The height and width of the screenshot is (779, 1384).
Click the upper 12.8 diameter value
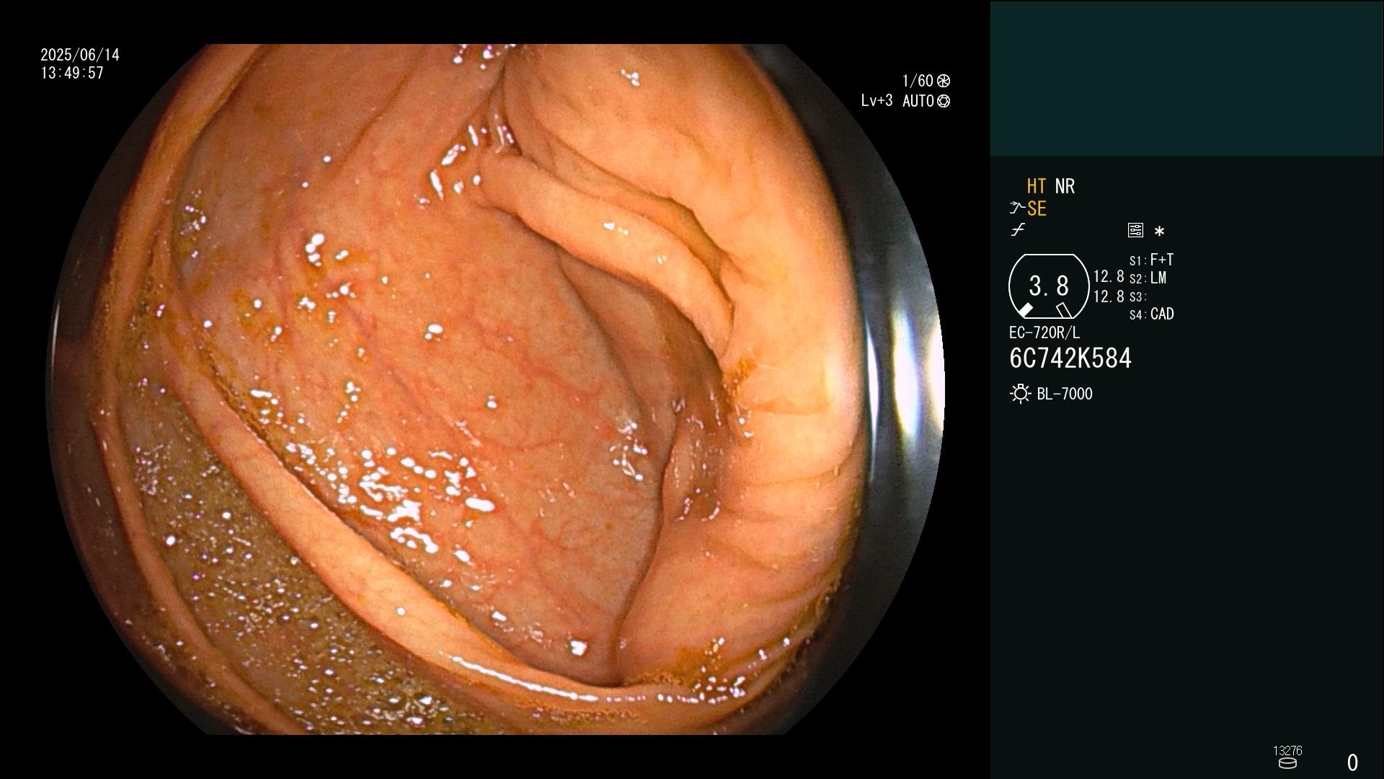1109,277
